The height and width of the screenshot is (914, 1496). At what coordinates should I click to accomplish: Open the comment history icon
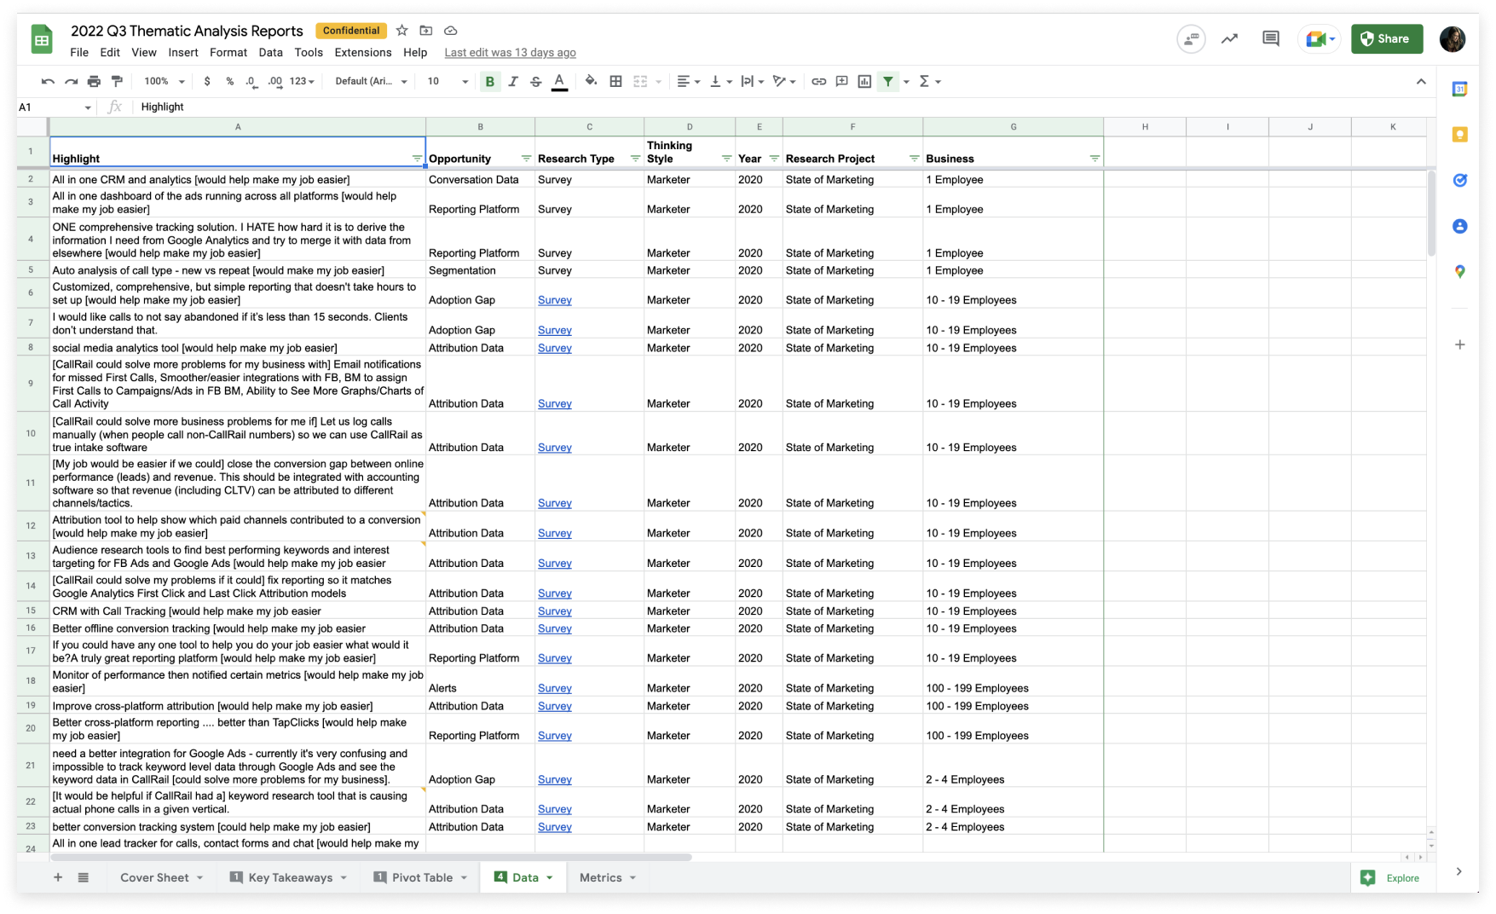click(x=1271, y=38)
